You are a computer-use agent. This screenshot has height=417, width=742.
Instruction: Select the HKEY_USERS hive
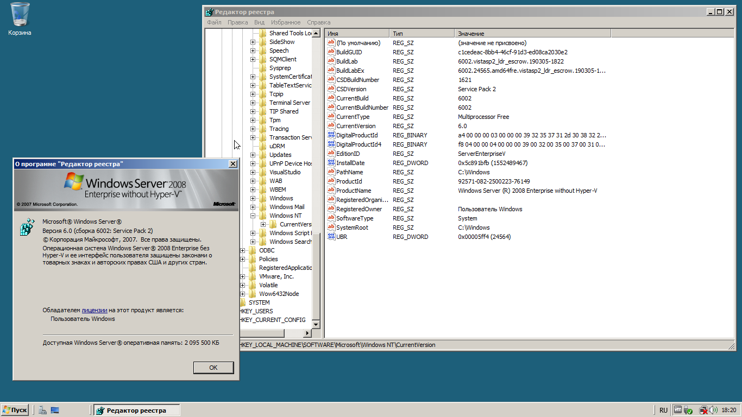pyautogui.click(x=256, y=311)
